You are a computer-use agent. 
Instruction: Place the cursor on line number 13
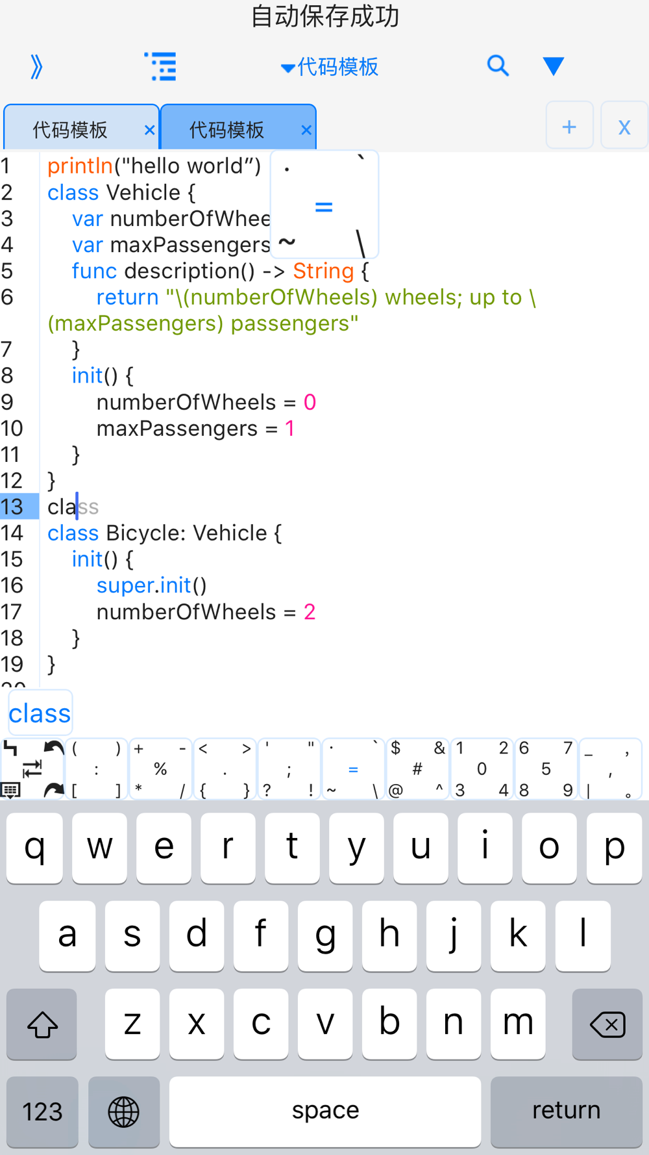[x=13, y=507]
